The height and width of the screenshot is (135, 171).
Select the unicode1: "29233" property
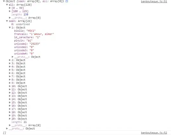27,44
